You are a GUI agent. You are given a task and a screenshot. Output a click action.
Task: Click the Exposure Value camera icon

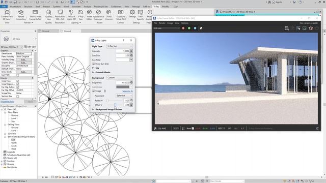click(121, 12)
